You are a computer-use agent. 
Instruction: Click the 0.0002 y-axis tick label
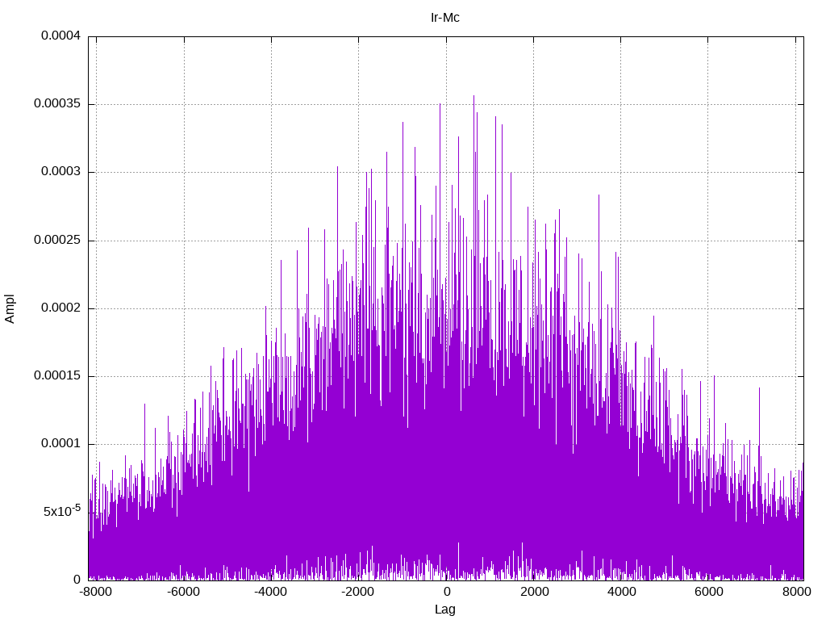pyautogui.click(x=61, y=308)
